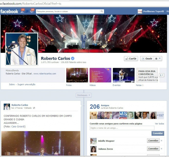The width and height of the screenshot is (169, 157).
Task: Open the gear settings dropdown beside Ouvir
Action: [158, 59]
